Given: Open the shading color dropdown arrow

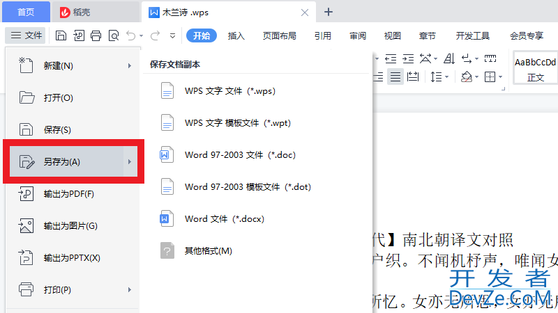Looking at the screenshot, I should [x=476, y=77].
